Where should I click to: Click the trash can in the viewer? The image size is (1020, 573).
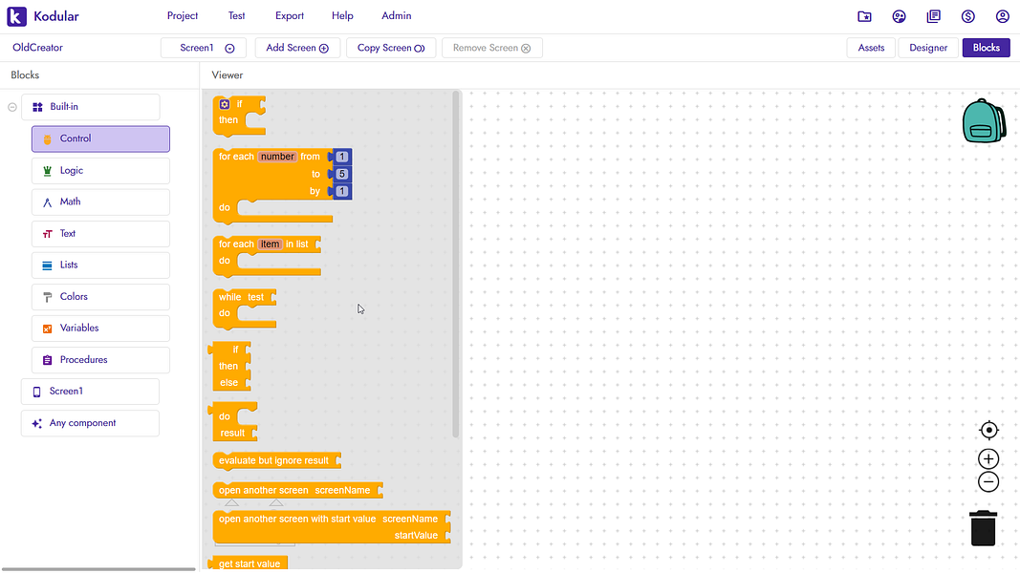pyautogui.click(x=983, y=527)
